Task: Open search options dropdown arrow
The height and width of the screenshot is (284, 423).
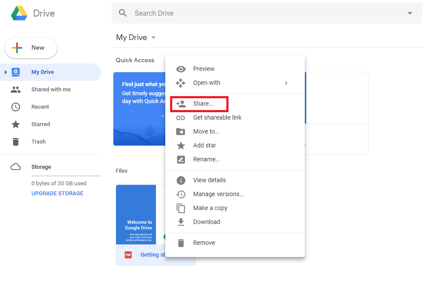Action: (x=409, y=13)
